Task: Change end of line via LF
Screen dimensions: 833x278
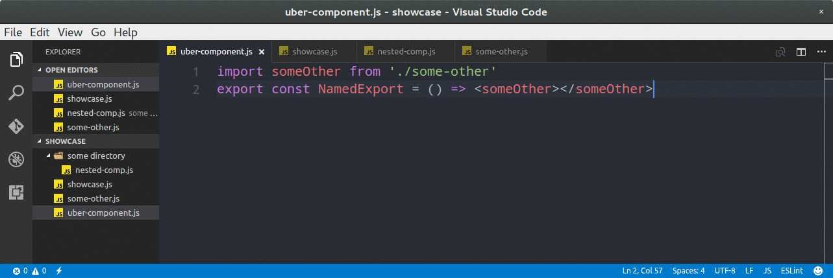Action: (x=749, y=271)
